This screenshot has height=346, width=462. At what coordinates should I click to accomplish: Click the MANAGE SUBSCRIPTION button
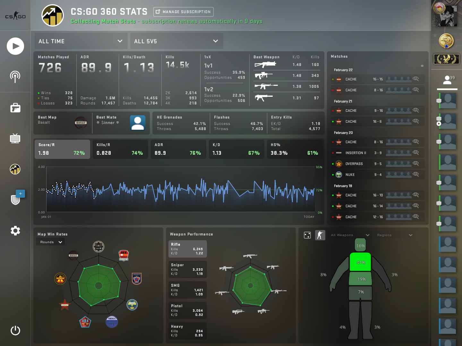click(183, 12)
